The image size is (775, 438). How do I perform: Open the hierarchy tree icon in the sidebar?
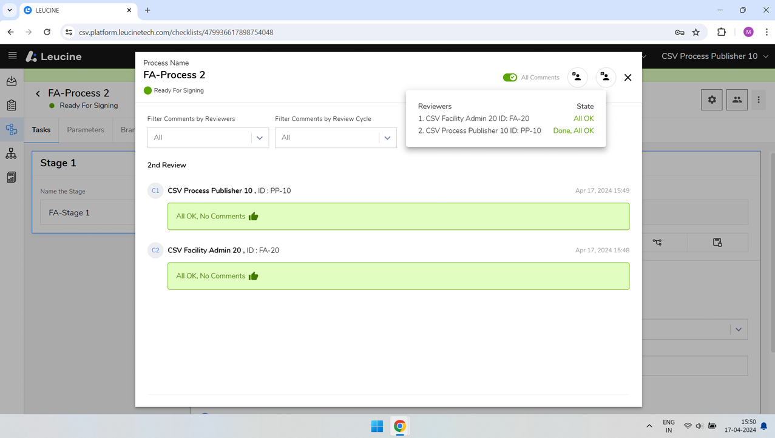tap(12, 153)
